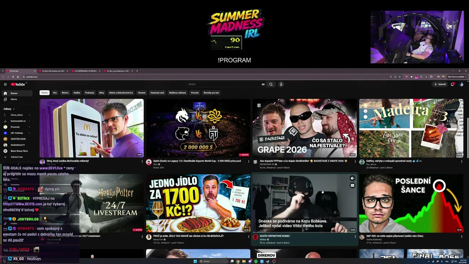Select the Nedávno nahrané filter chip
The width and height of the screenshot is (469, 264).
pos(178,93)
